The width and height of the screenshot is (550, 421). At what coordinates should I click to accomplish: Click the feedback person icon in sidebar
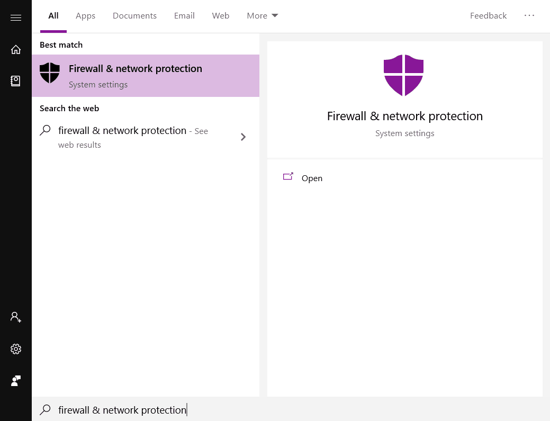click(16, 381)
